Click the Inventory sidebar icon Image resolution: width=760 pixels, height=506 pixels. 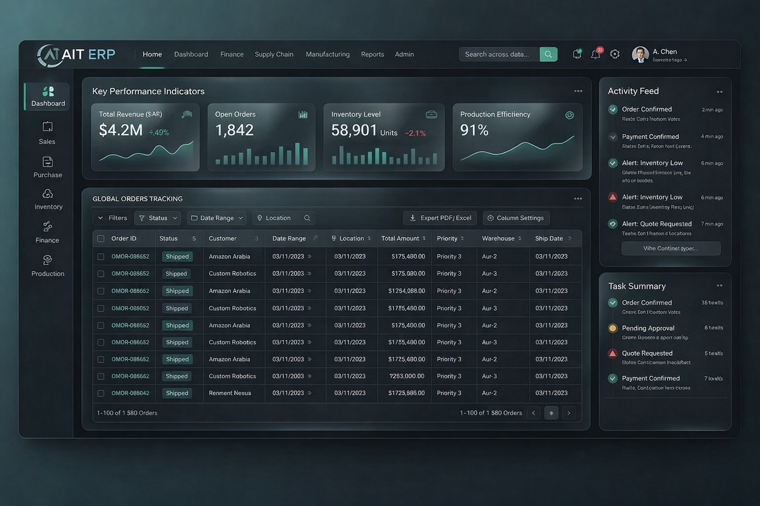click(47, 194)
